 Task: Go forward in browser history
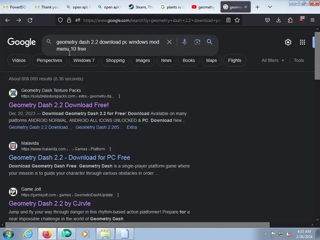[x=19, y=20]
